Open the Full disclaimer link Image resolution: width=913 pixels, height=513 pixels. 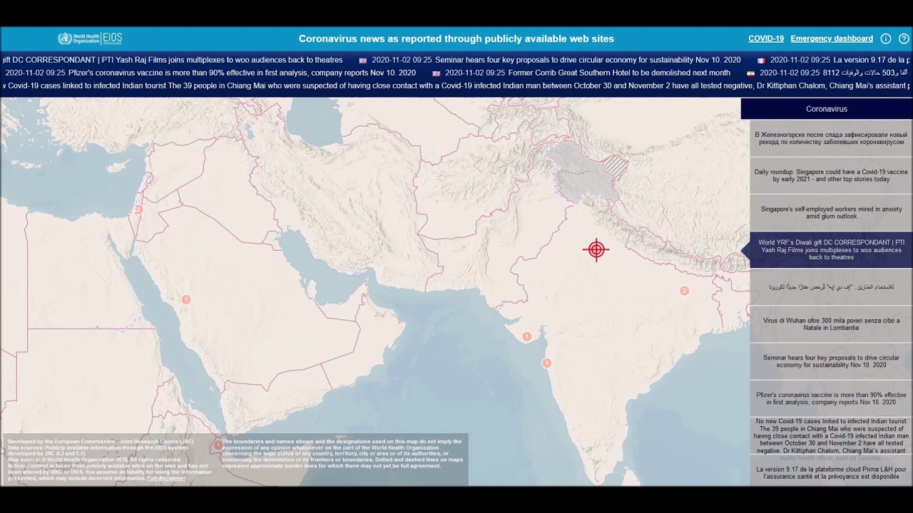pyautogui.click(x=166, y=478)
